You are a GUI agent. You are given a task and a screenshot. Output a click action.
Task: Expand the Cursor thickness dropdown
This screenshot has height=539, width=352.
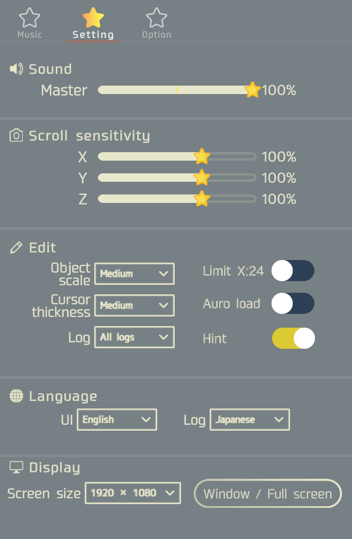click(x=134, y=305)
